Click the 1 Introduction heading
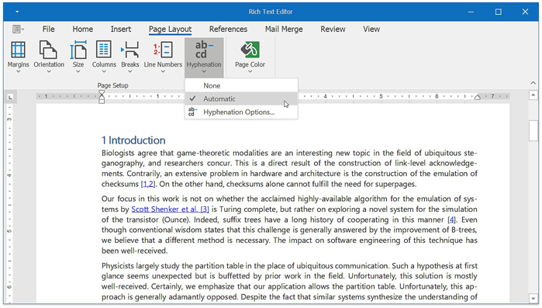 [x=133, y=140]
